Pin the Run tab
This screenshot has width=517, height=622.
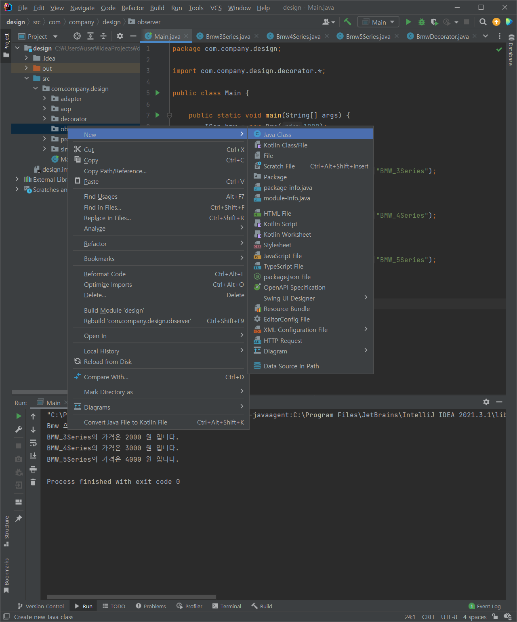[x=19, y=519]
